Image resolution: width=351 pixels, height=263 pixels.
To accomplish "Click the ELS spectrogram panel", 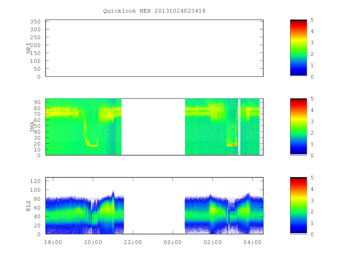I will point(154,206).
